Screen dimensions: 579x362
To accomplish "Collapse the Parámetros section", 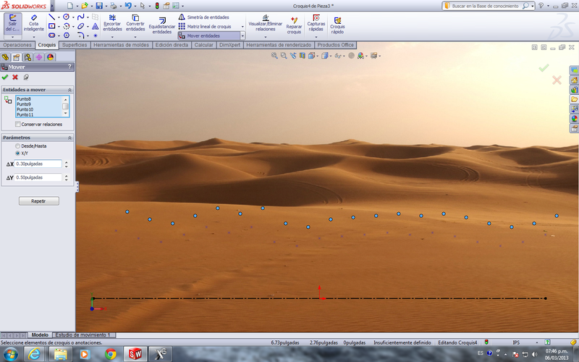I will (x=69, y=138).
